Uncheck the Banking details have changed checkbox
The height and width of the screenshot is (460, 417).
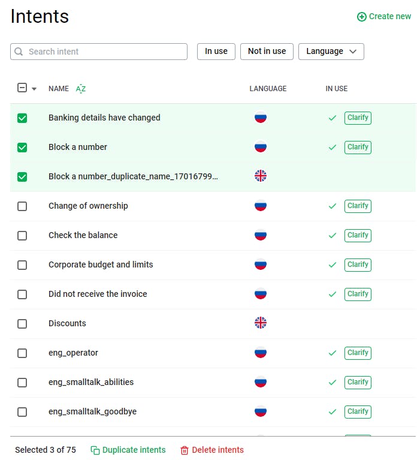coord(22,118)
